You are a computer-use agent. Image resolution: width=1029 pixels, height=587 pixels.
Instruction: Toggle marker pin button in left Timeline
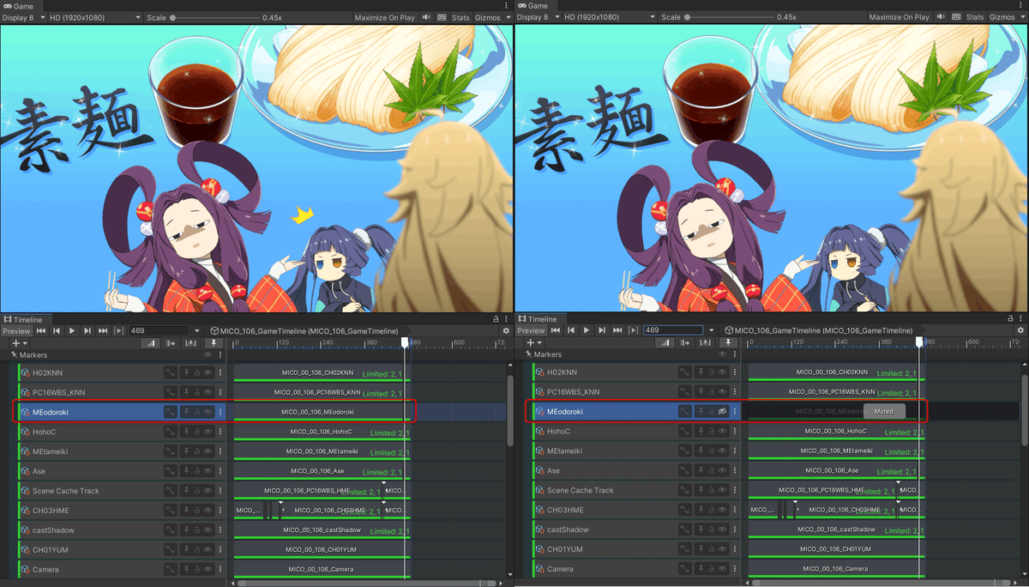(x=214, y=343)
